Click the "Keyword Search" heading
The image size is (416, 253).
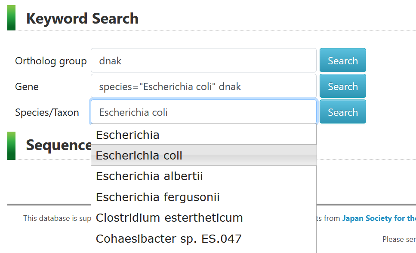[x=82, y=18]
